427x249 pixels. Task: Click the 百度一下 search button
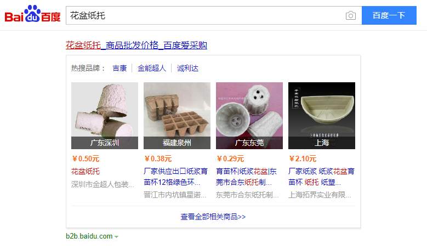coord(389,15)
